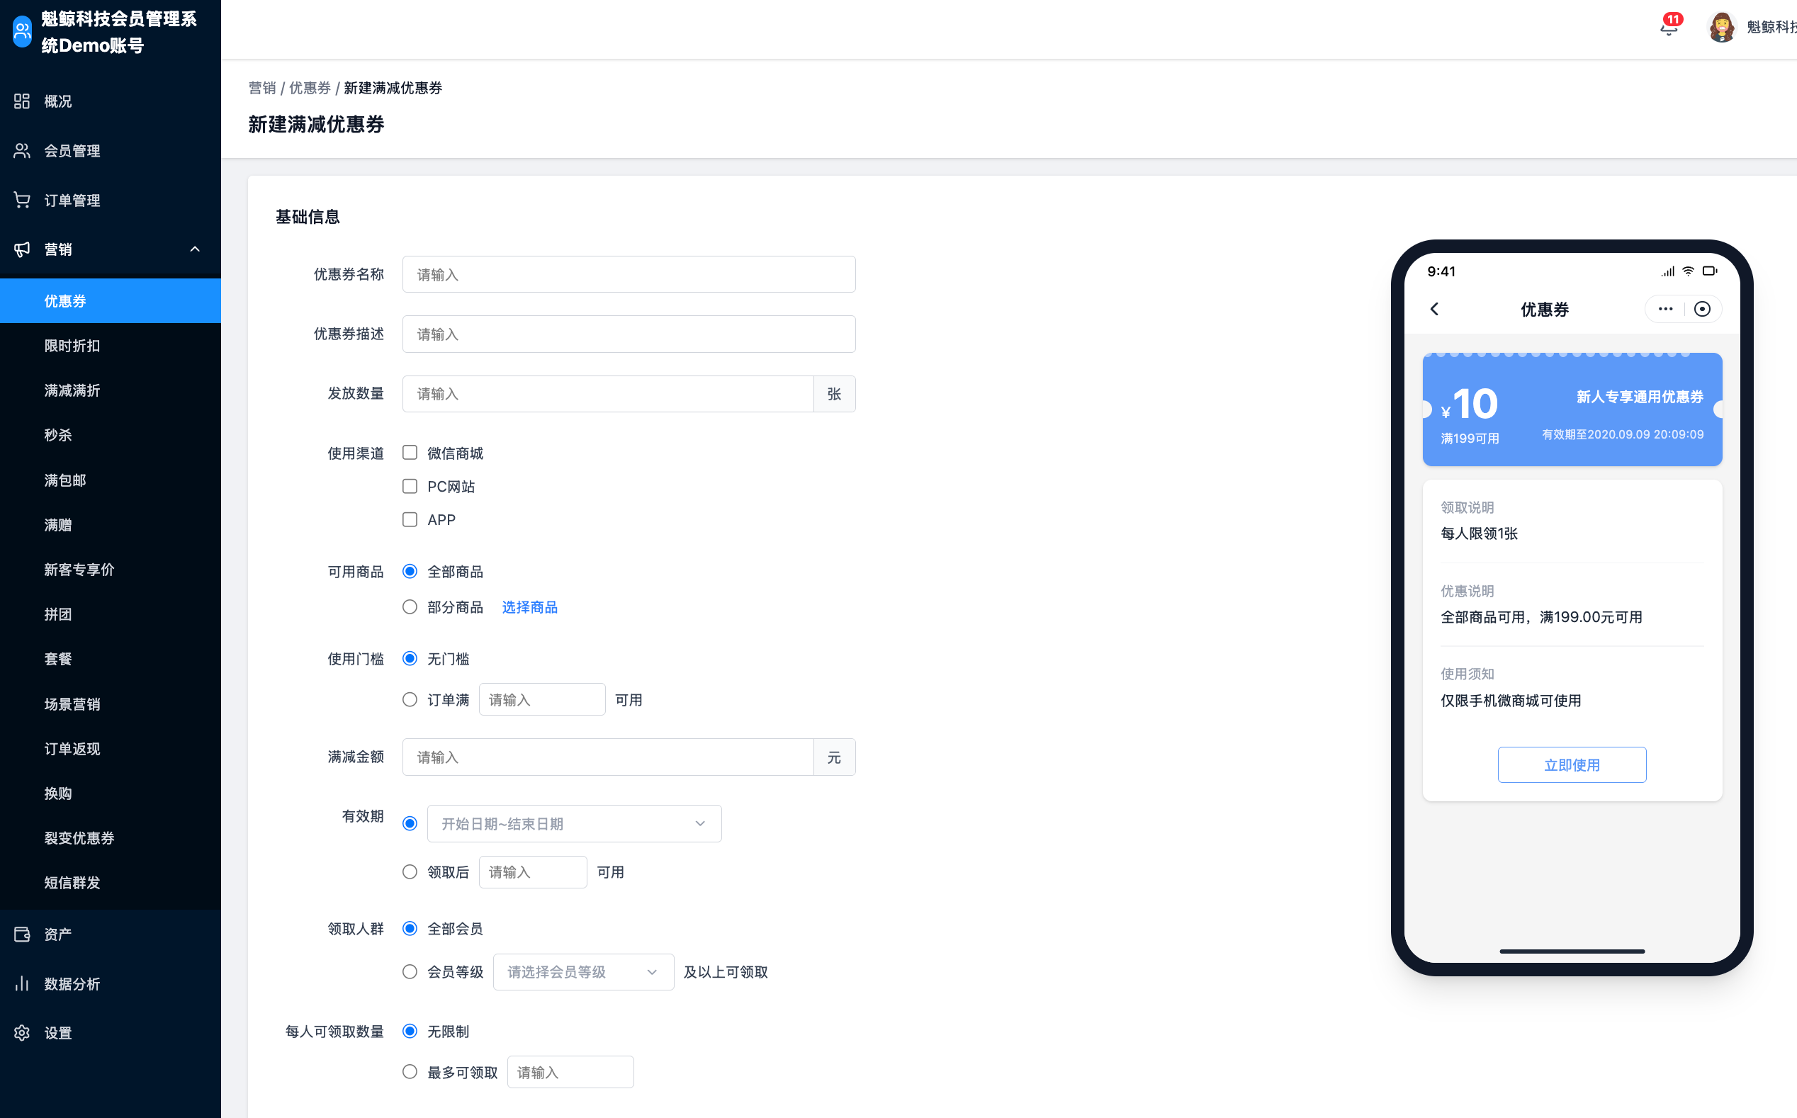The image size is (1797, 1118).
Task: Select the 会员等级 radio button
Action: click(x=410, y=971)
